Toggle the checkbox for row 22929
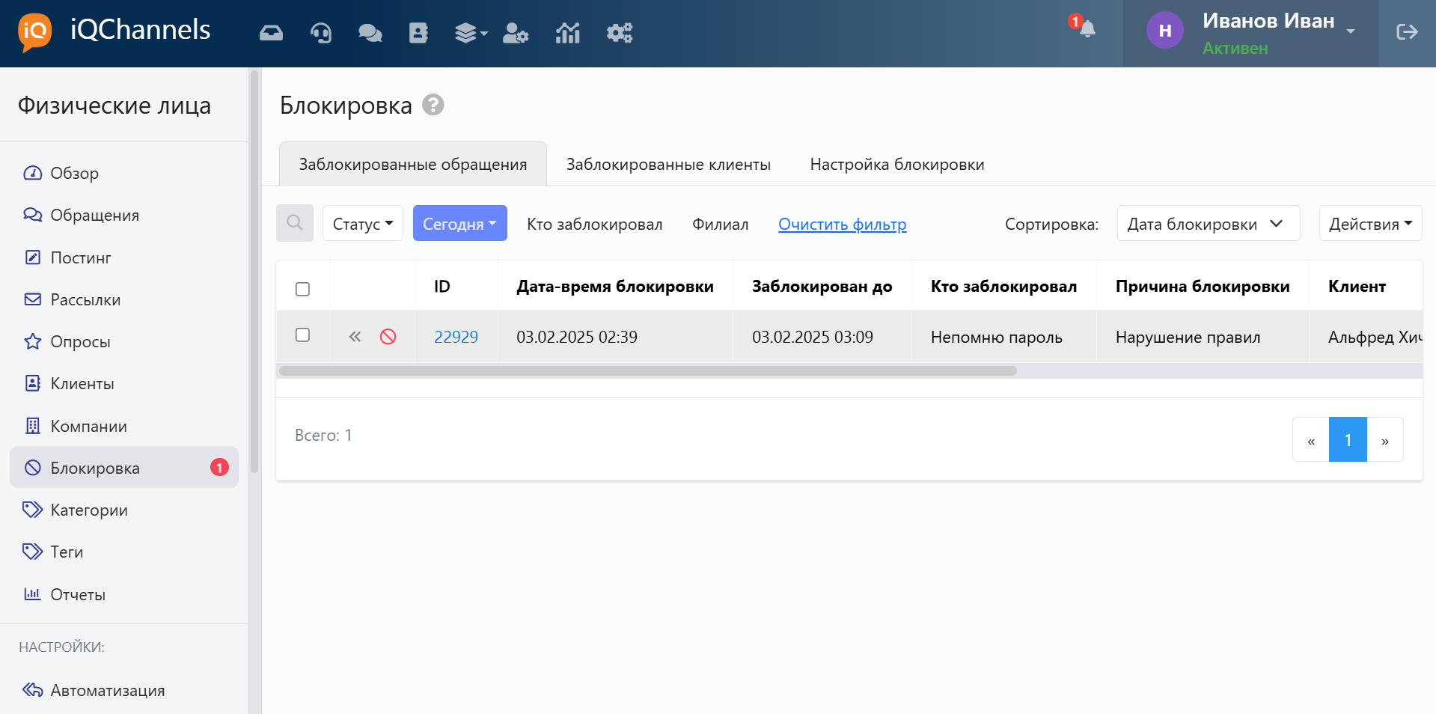This screenshot has width=1436, height=714. click(x=302, y=335)
